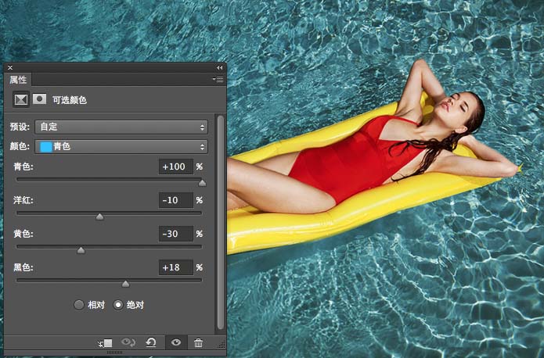Screen dimensions: 544x358
Task: Click the Properties panel vertical scrollbar
Action: click(x=220, y=219)
